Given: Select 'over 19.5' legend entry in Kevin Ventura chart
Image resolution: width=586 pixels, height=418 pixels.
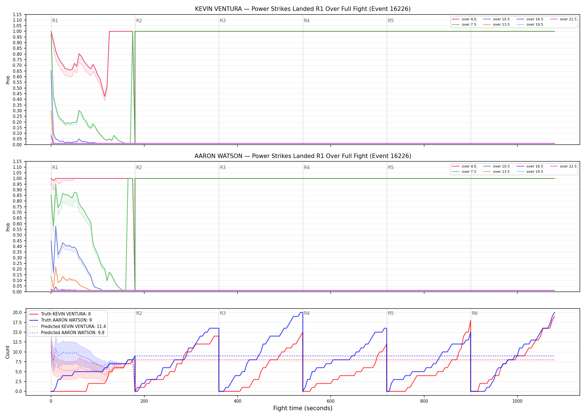Looking at the screenshot, I should coord(530,25).
